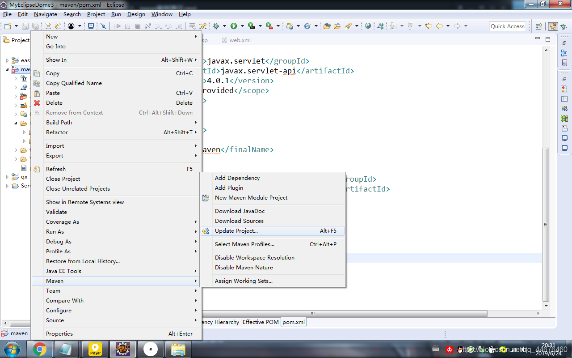572x358 pixels.
Task: Click the Update Project icon in submenu
Action: coord(206,231)
